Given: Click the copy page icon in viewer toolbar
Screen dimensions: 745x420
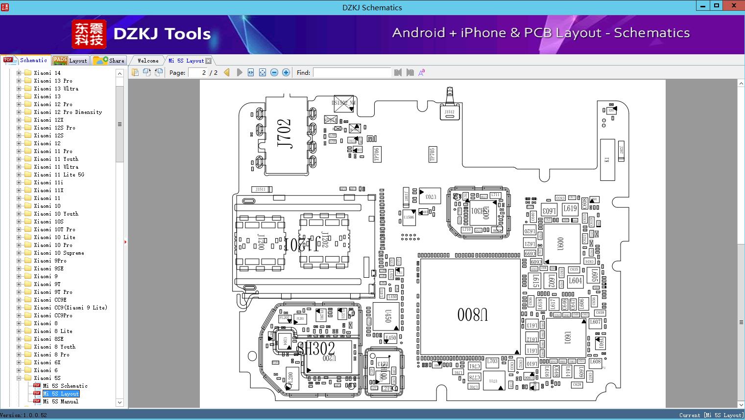Looking at the screenshot, I should 135,72.
